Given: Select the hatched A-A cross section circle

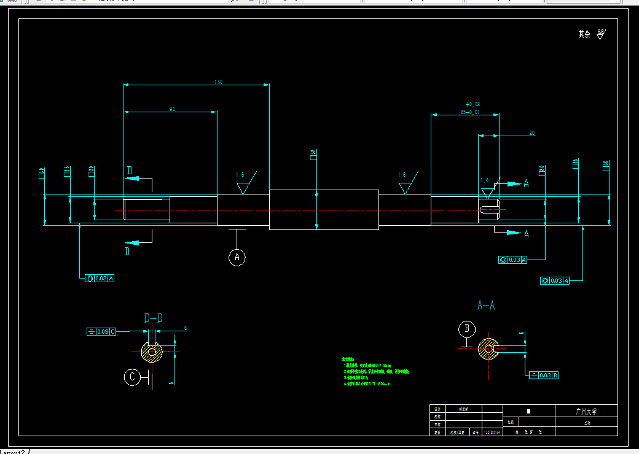Looking at the screenshot, I should pyautogui.click(x=488, y=348).
